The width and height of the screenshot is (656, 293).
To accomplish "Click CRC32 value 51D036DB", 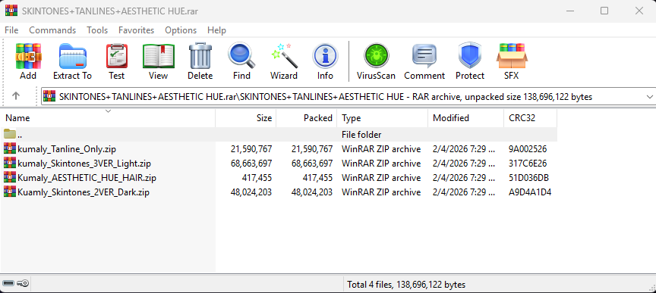I will [x=528, y=178].
